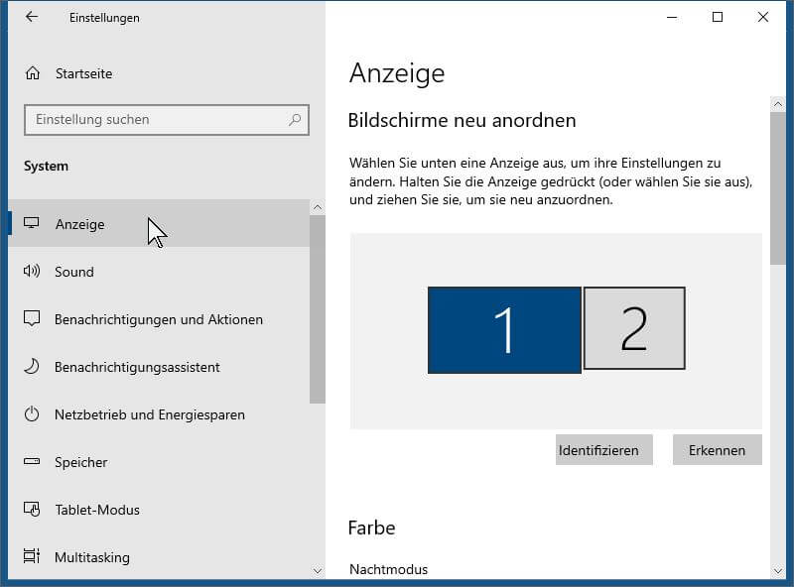Click the Netzbetrieb power icon
This screenshot has height=587, width=794.
[x=32, y=413]
